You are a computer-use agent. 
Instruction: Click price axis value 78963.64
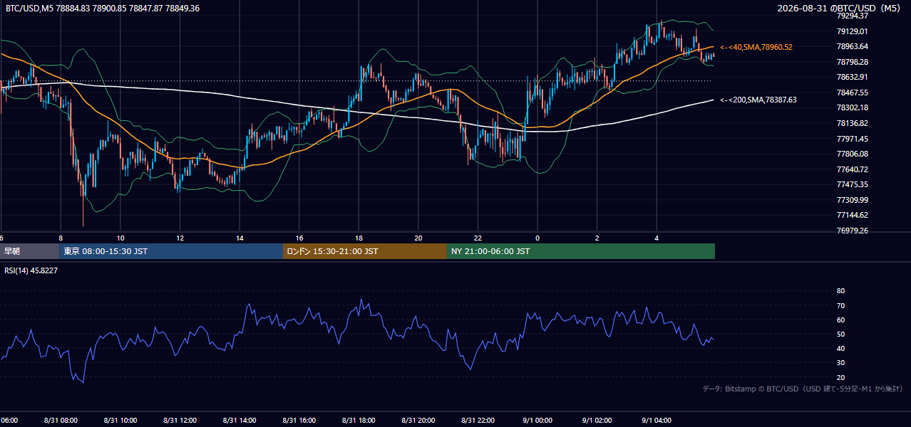[852, 46]
